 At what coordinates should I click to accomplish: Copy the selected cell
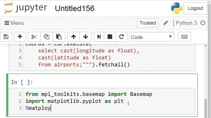pos(46,37)
